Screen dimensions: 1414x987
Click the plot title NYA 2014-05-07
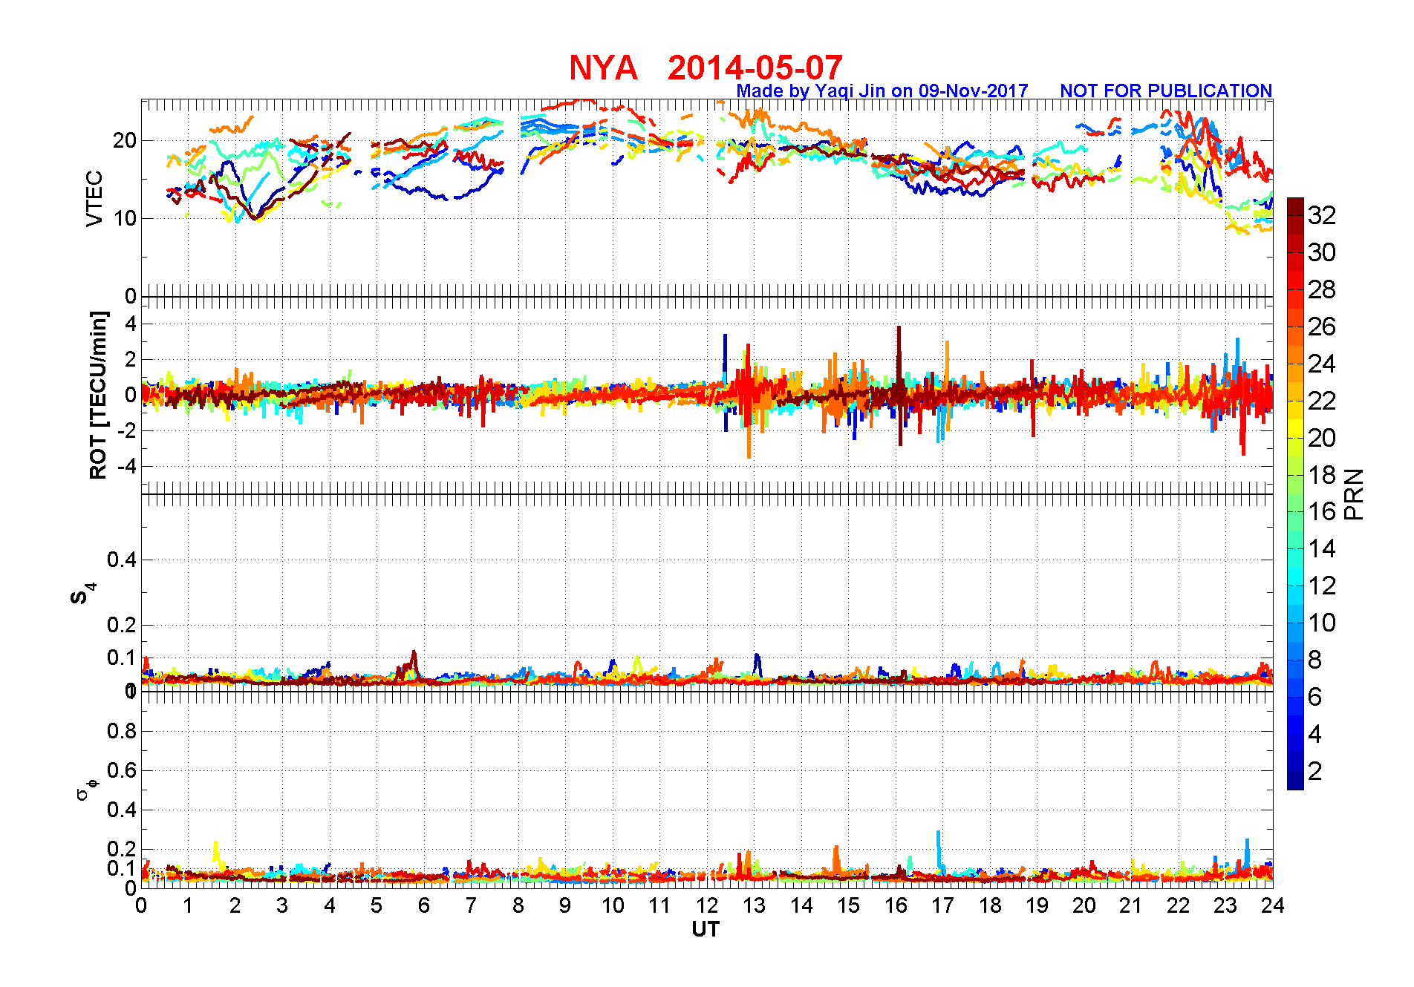click(706, 68)
